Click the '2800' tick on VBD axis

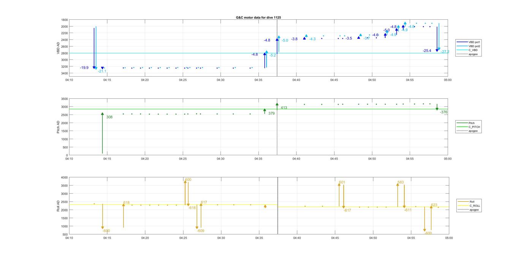pyautogui.click(x=64, y=53)
